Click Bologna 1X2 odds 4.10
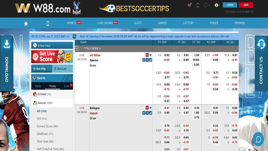 pos(196,108)
